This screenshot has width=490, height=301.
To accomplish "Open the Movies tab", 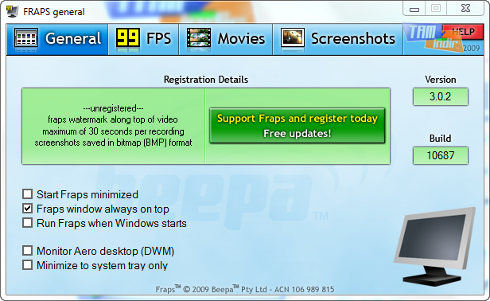I will (226, 39).
